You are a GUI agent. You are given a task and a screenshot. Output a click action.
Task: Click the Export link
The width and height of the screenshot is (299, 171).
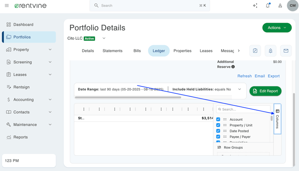[274, 76]
